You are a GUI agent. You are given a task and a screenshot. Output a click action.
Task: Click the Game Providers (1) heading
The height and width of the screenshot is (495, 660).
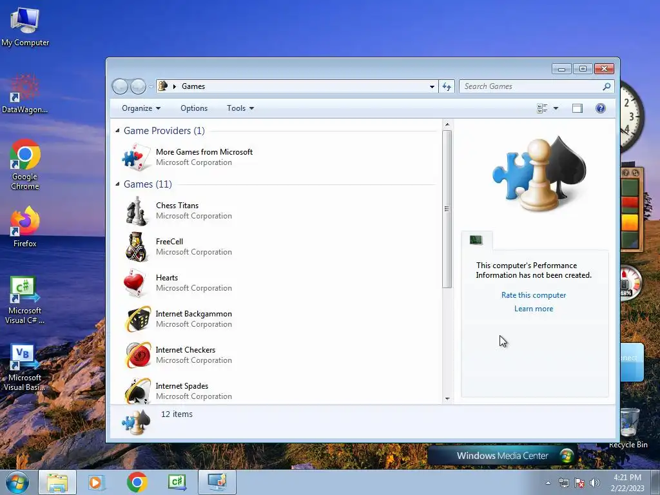pos(164,130)
